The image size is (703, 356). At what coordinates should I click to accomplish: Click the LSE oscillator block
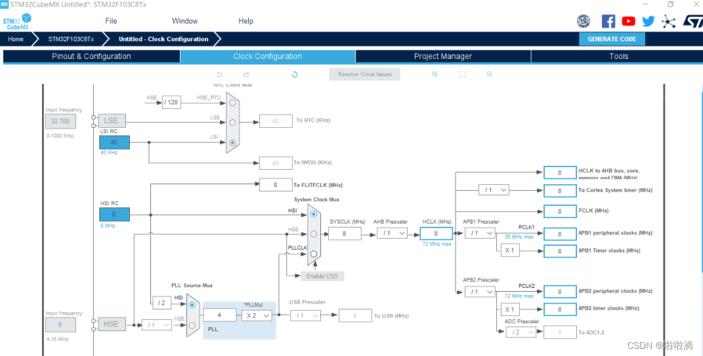(x=112, y=121)
